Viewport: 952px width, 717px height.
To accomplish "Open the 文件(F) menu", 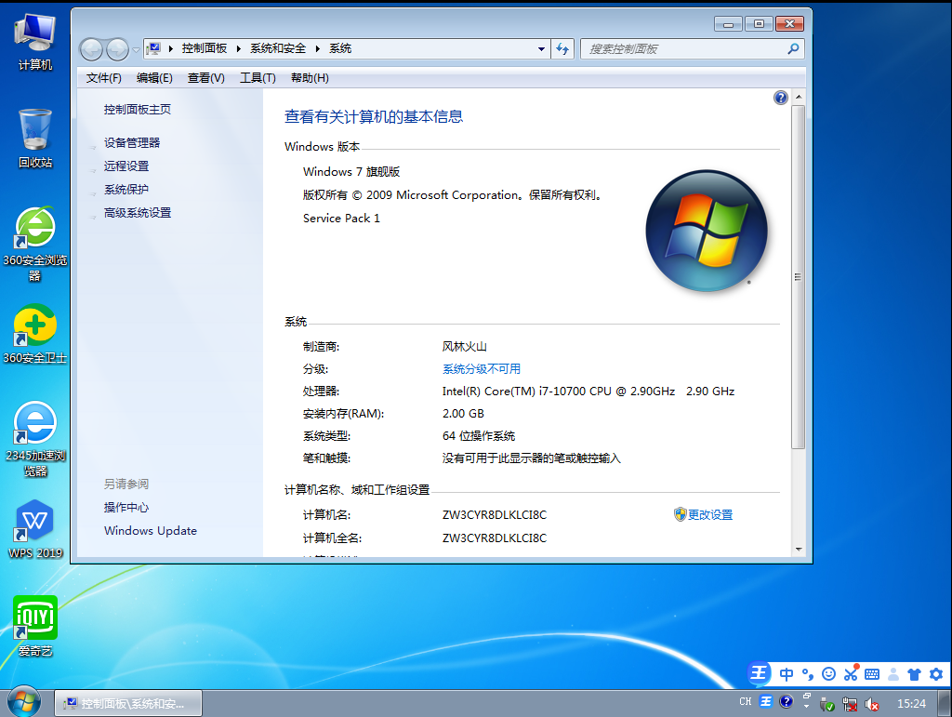I will coord(104,78).
